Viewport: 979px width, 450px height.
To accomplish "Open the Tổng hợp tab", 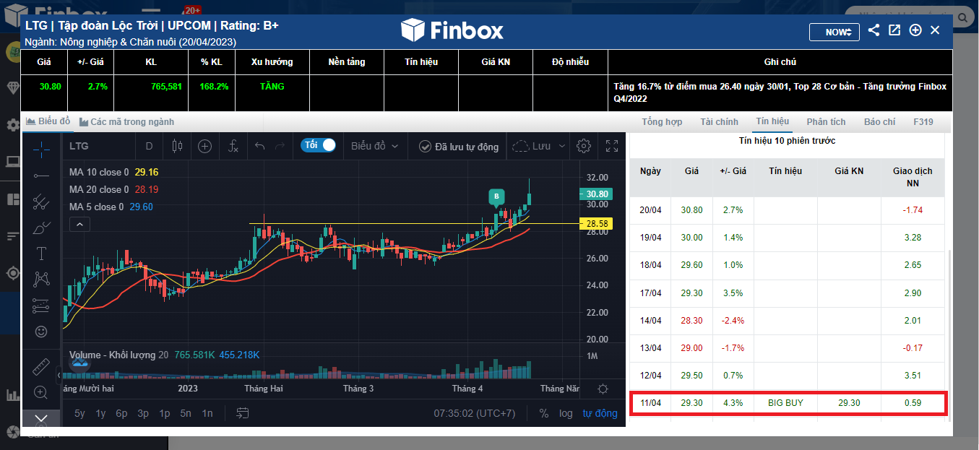I will pos(662,121).
